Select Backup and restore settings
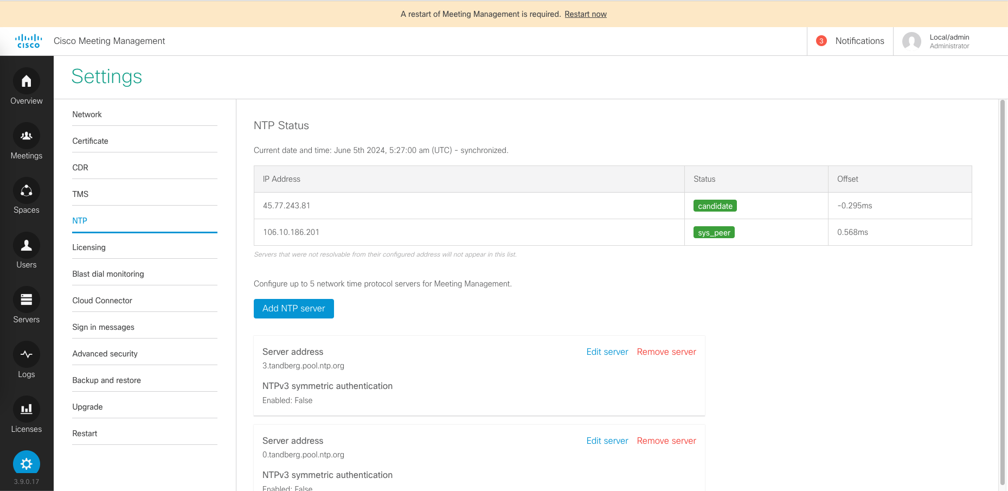The height and width of the screenshot is (491, 1008). coord(107,380)
